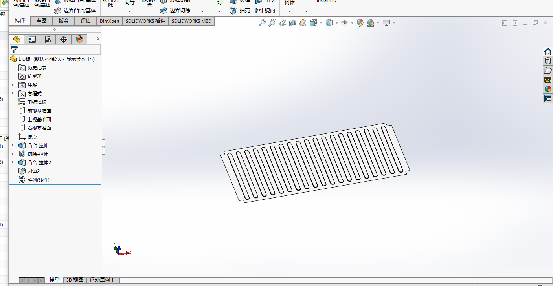This screenshot has width=553, height=286.
Task: Switch to the DimXpert tab
Action: point(110,21)
